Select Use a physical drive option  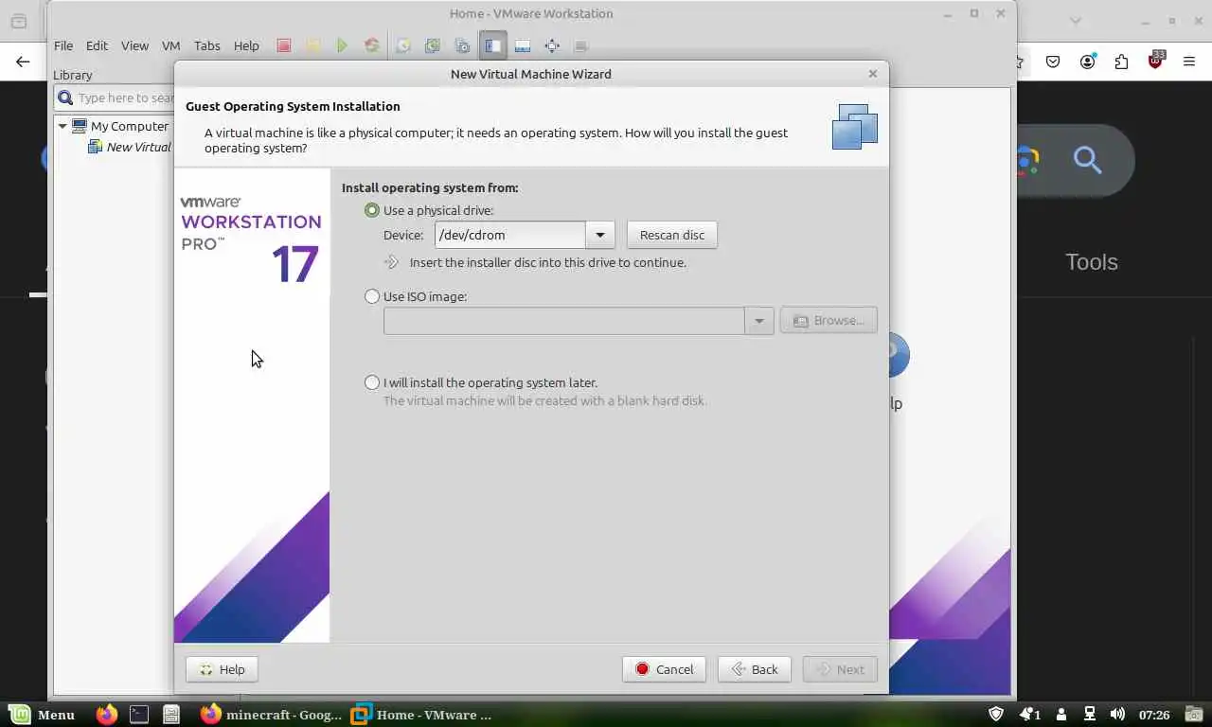tap(372, 210)
